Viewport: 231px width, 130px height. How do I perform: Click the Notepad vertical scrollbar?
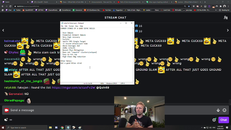click(133, 55)
